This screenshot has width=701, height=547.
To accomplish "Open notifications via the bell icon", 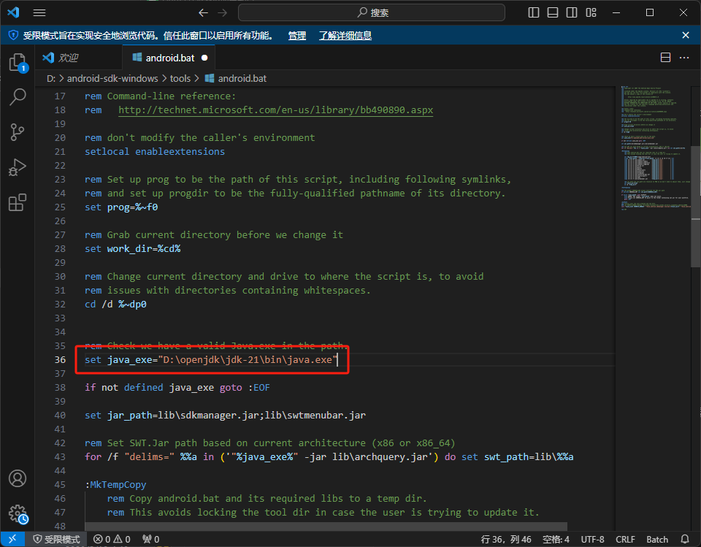I will tap(683, 539).
